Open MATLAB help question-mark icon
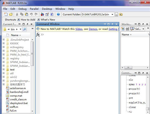 (58, 14)
